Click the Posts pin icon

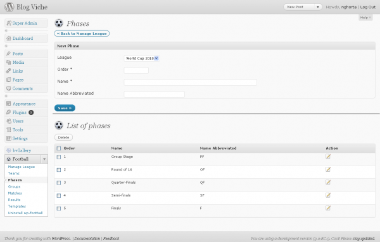click(9, 54)
